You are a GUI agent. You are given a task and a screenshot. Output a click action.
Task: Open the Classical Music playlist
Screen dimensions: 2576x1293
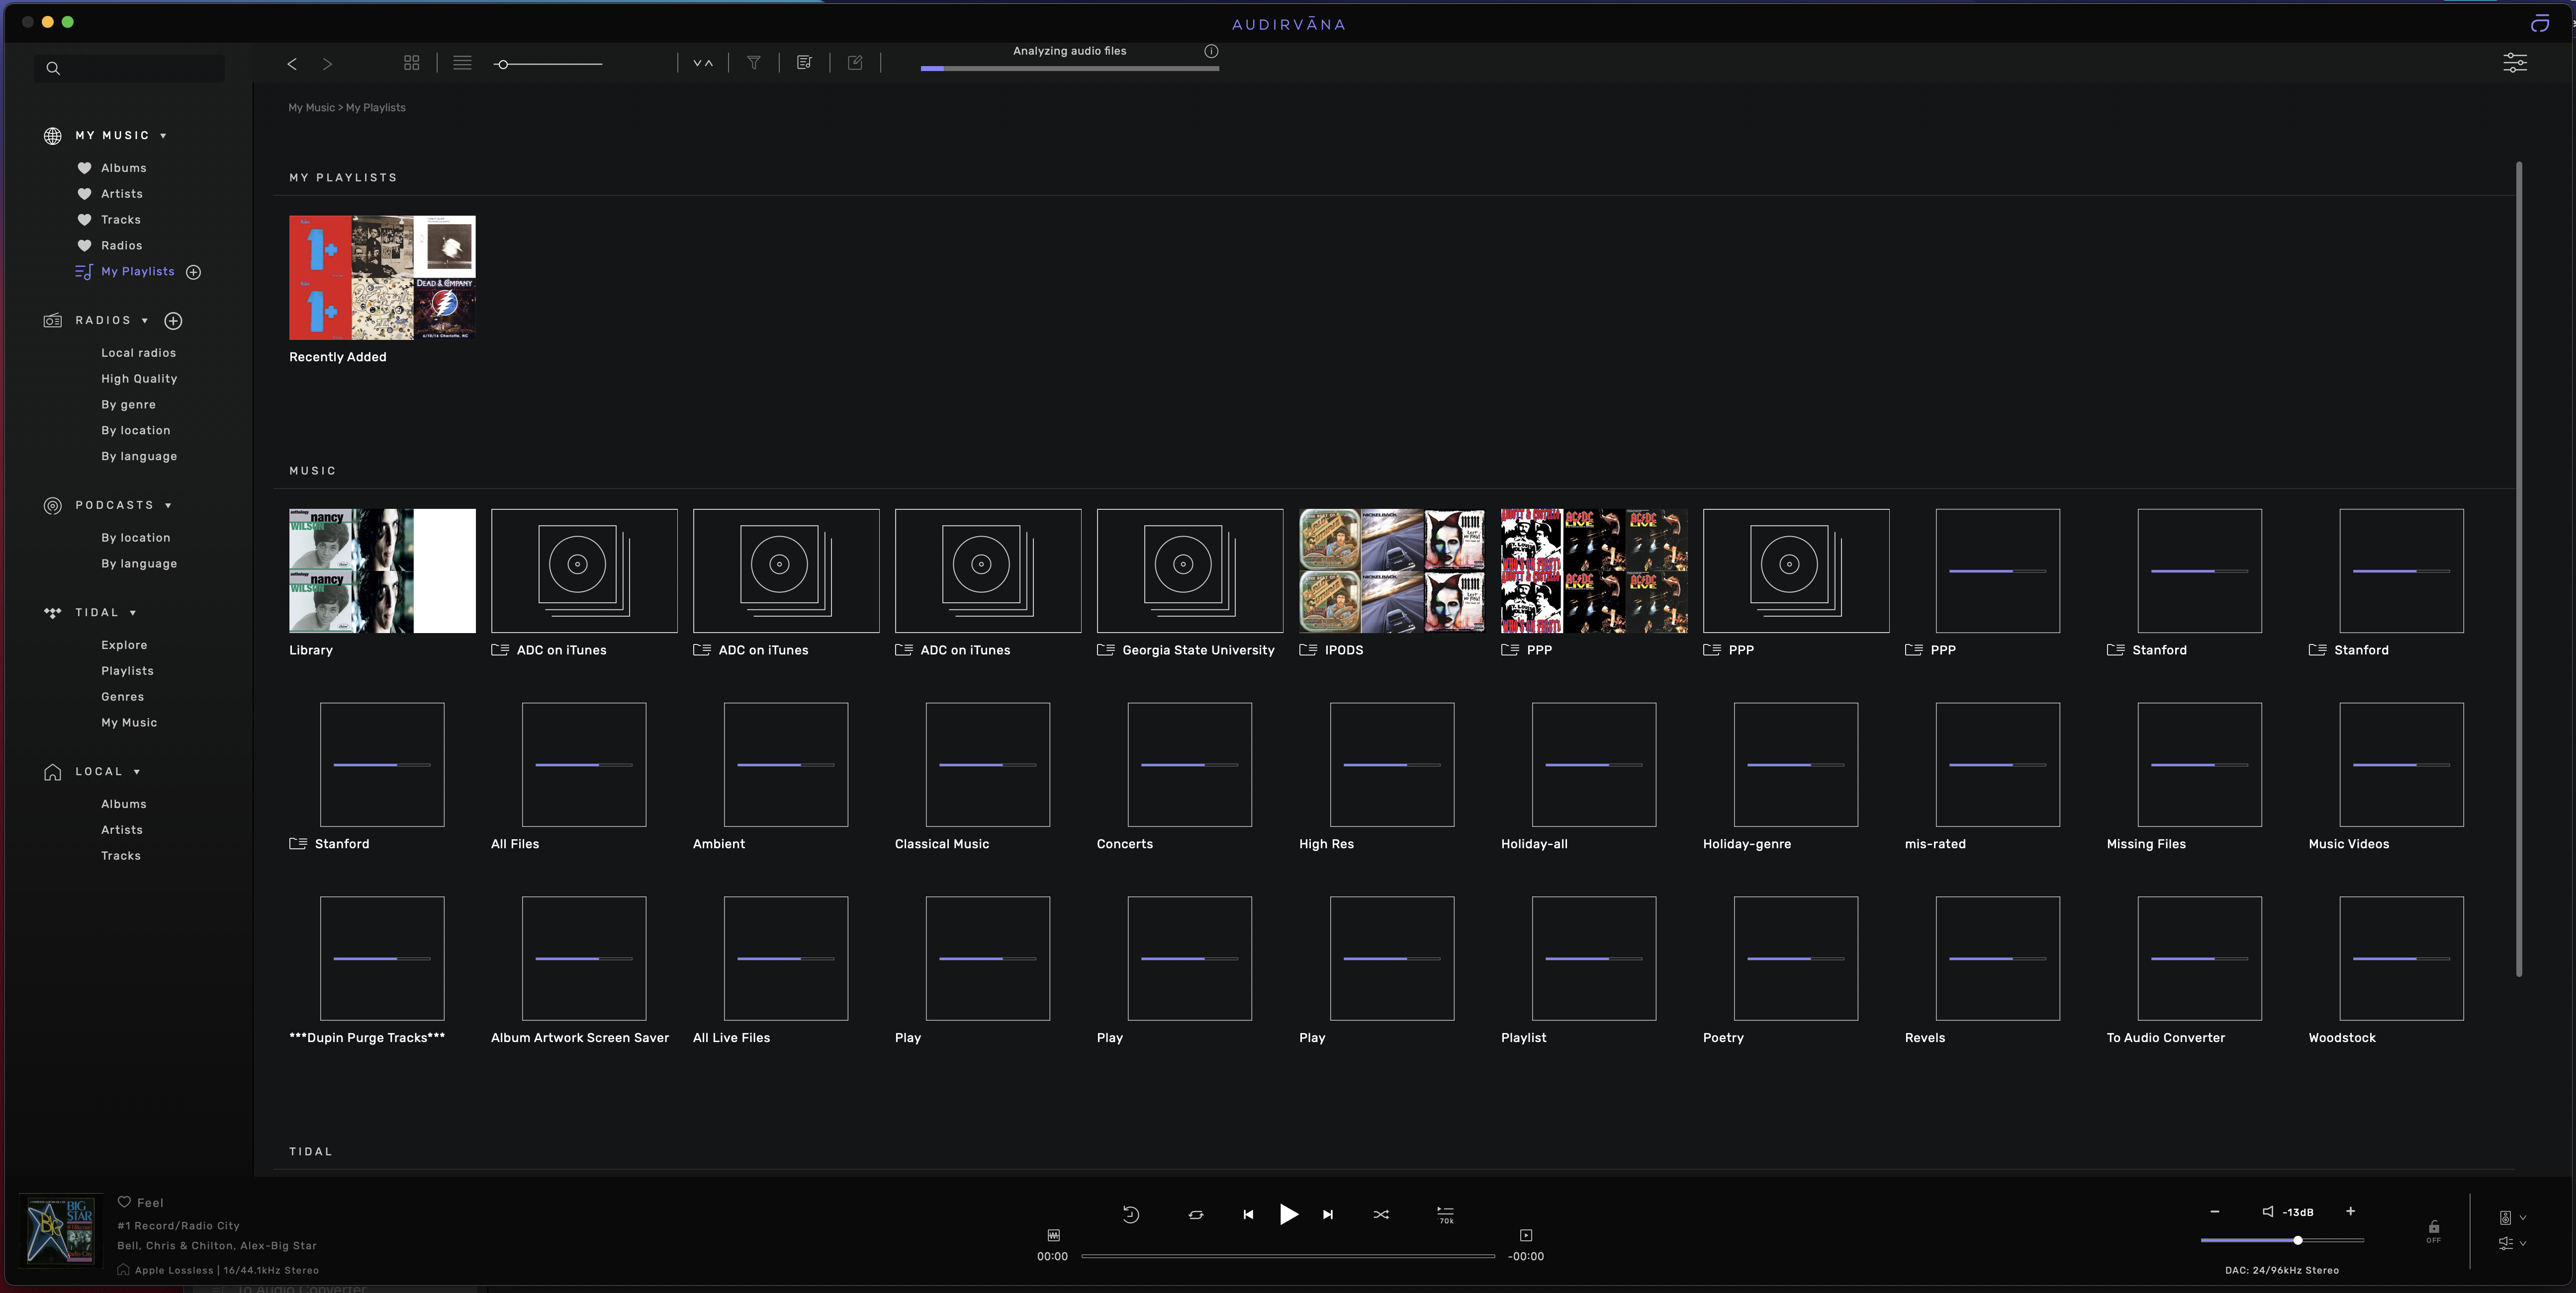pos(987,764)
